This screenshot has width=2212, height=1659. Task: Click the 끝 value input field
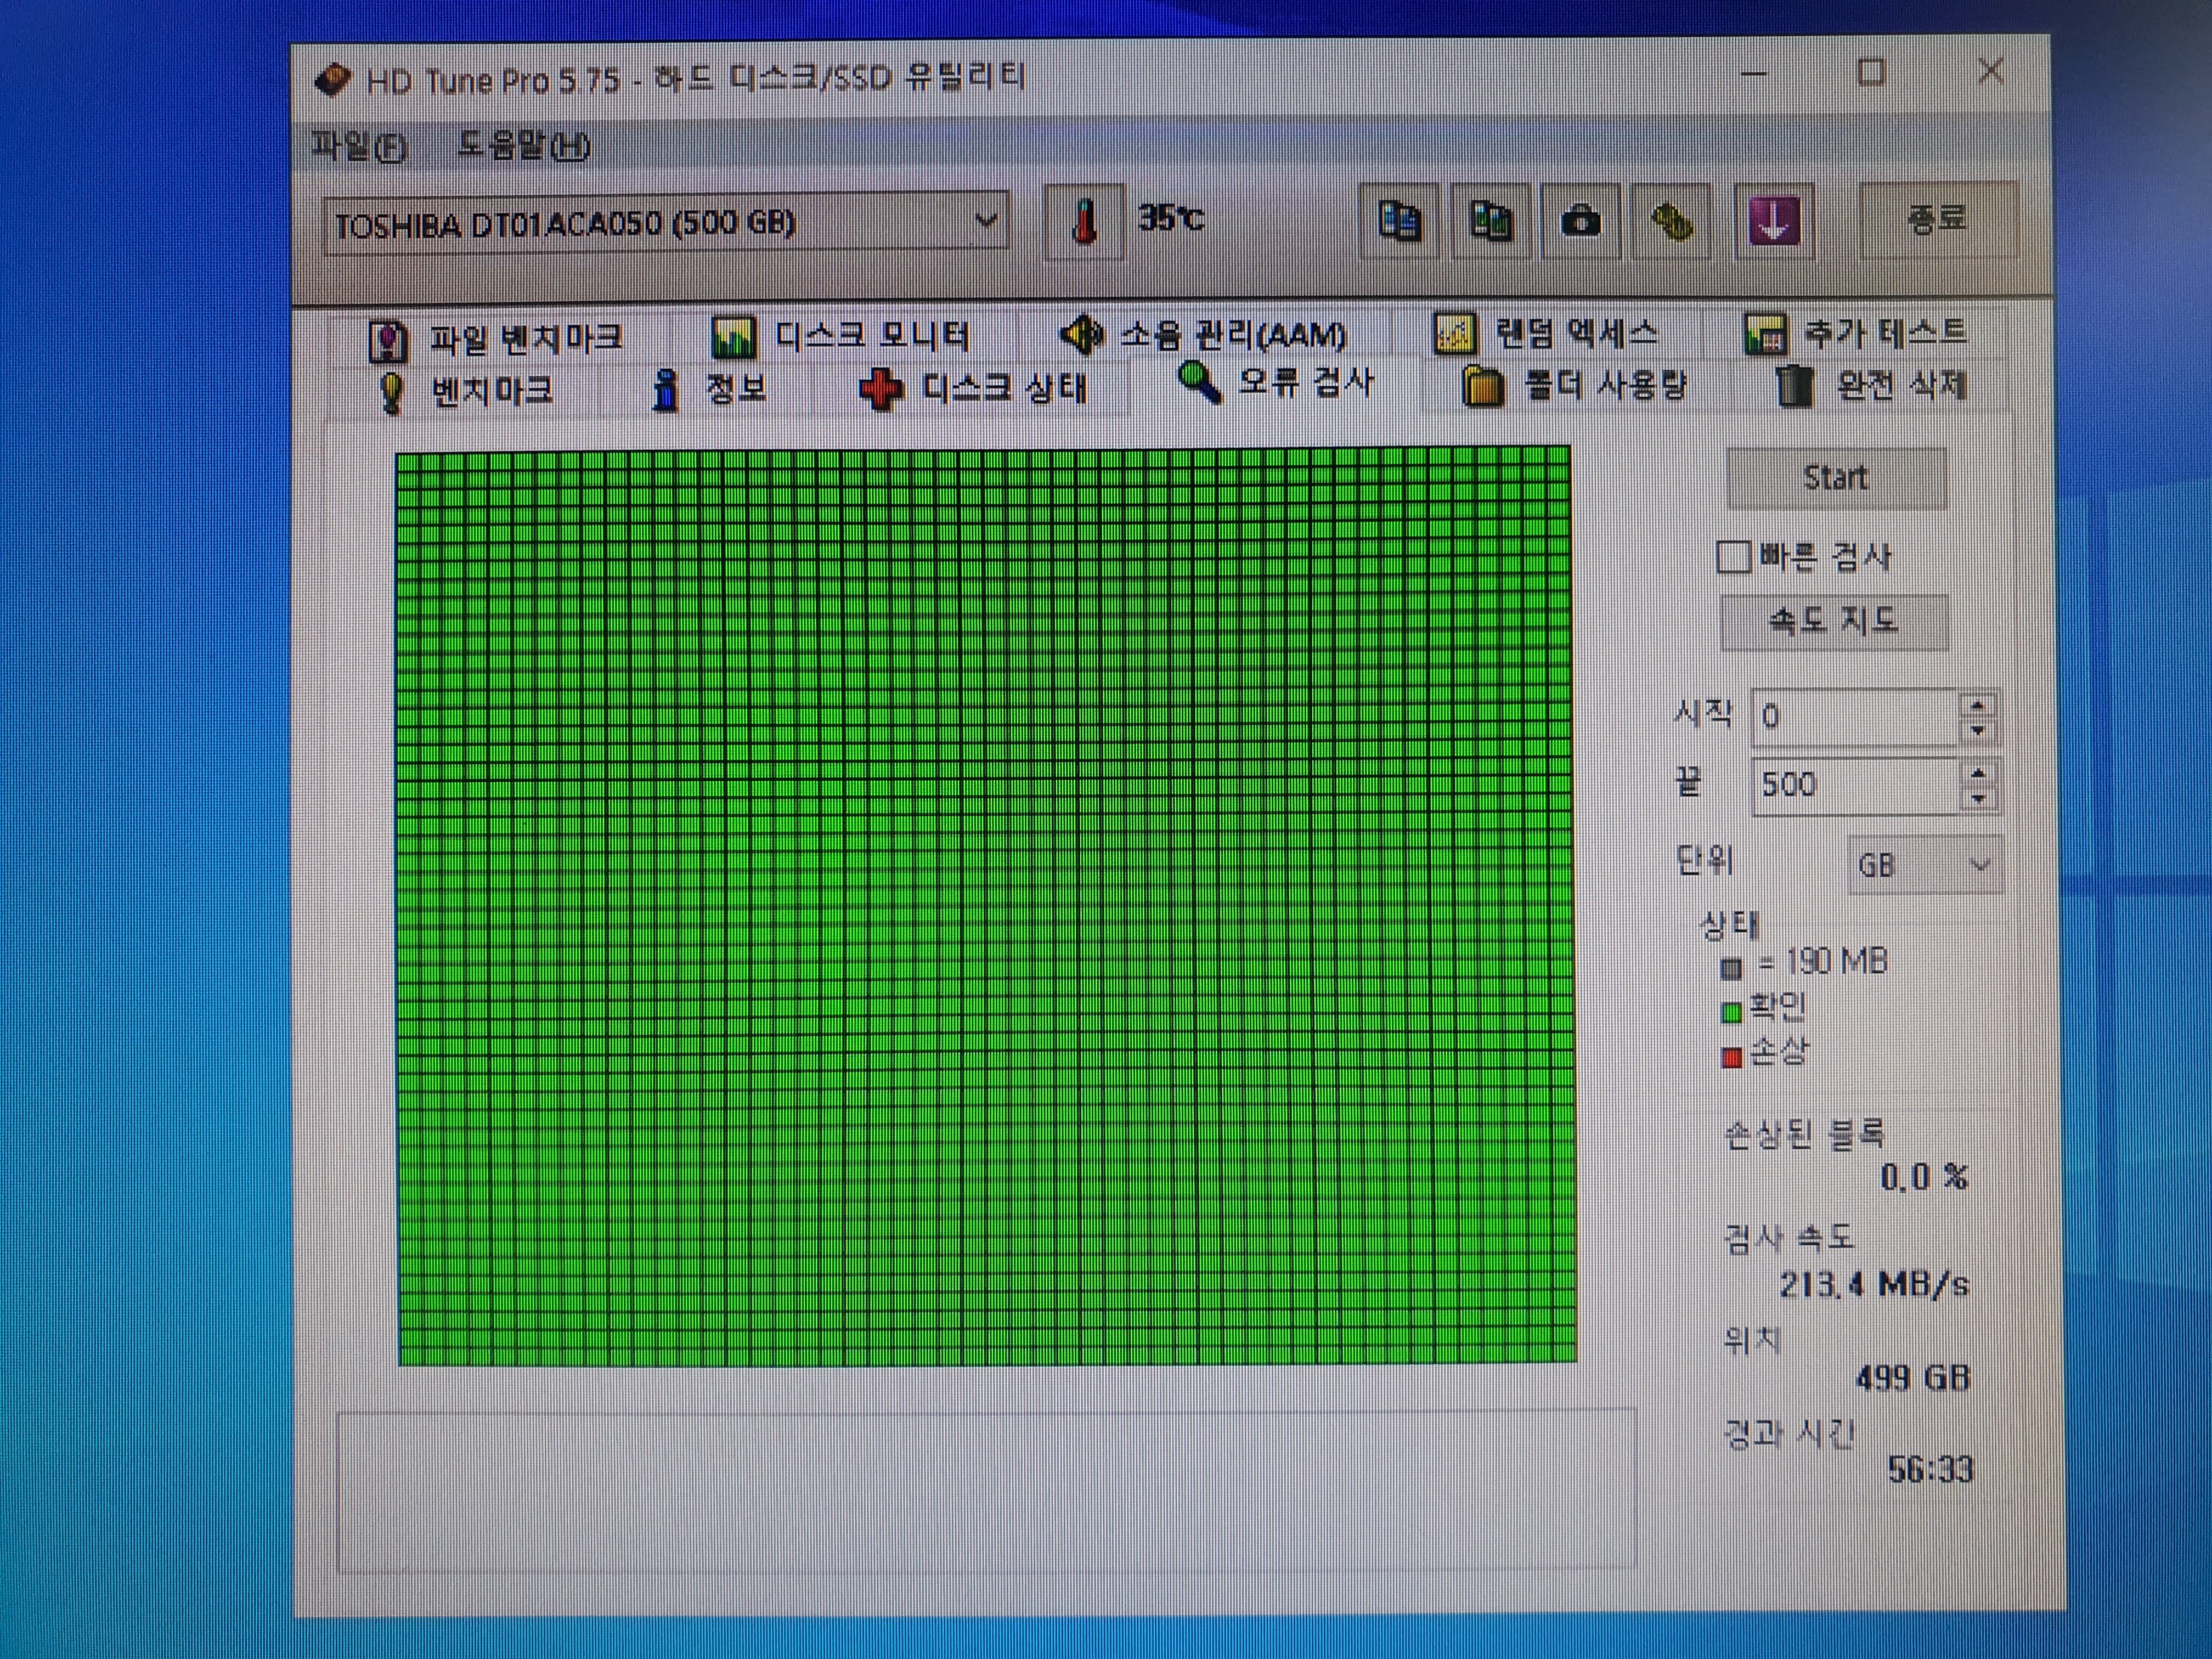(x=1855, y=785)
